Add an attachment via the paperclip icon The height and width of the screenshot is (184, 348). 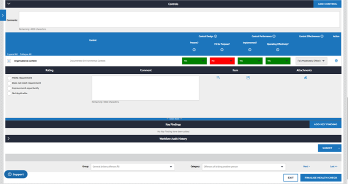(x=305, y=78)
